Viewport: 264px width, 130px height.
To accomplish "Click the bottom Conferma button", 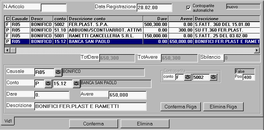I will click(x=93, y=124).
